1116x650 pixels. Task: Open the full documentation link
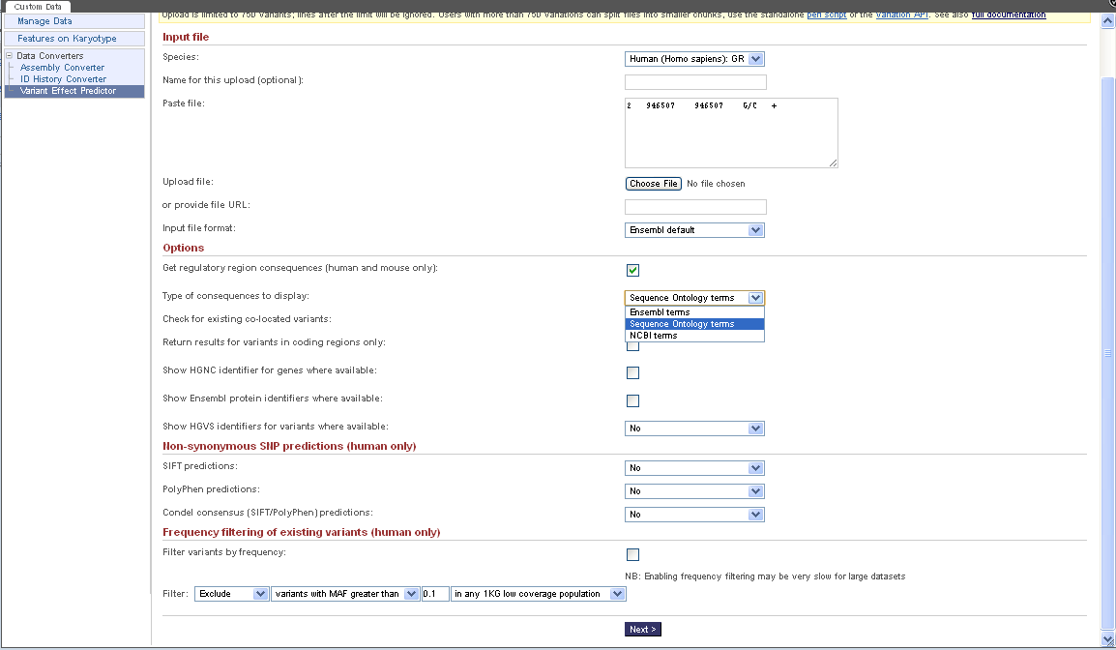(x=1009, y=15)
